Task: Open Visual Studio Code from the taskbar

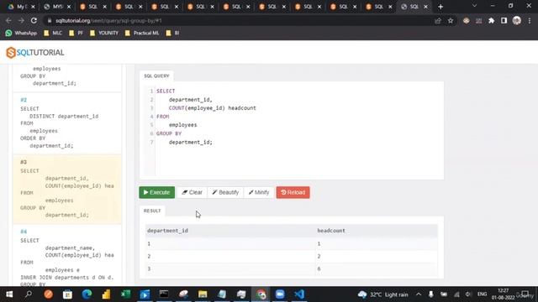Action: (x=299, y=294)
